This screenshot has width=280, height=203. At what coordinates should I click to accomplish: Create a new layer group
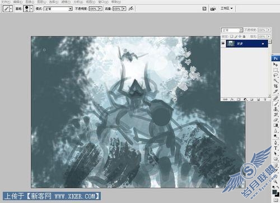tap(251, 99)
